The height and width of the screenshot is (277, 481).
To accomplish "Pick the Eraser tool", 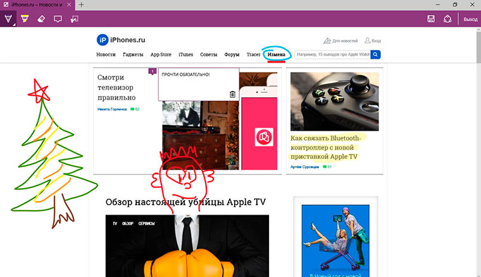I will (41, 19).
